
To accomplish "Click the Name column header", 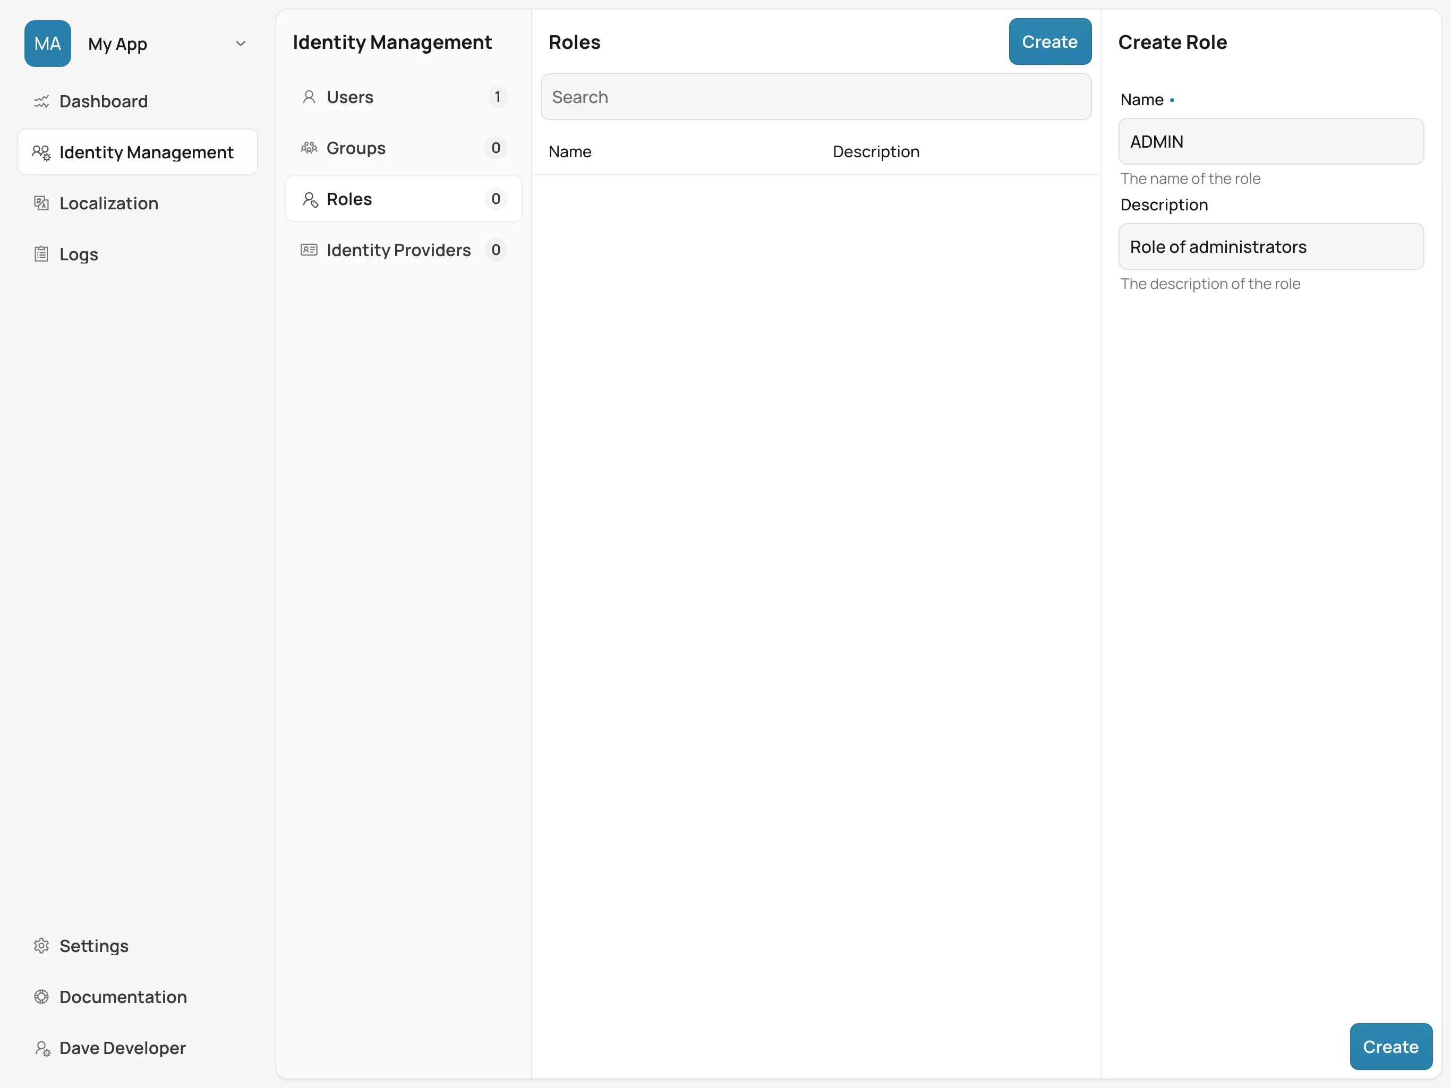I will [570, 151].
